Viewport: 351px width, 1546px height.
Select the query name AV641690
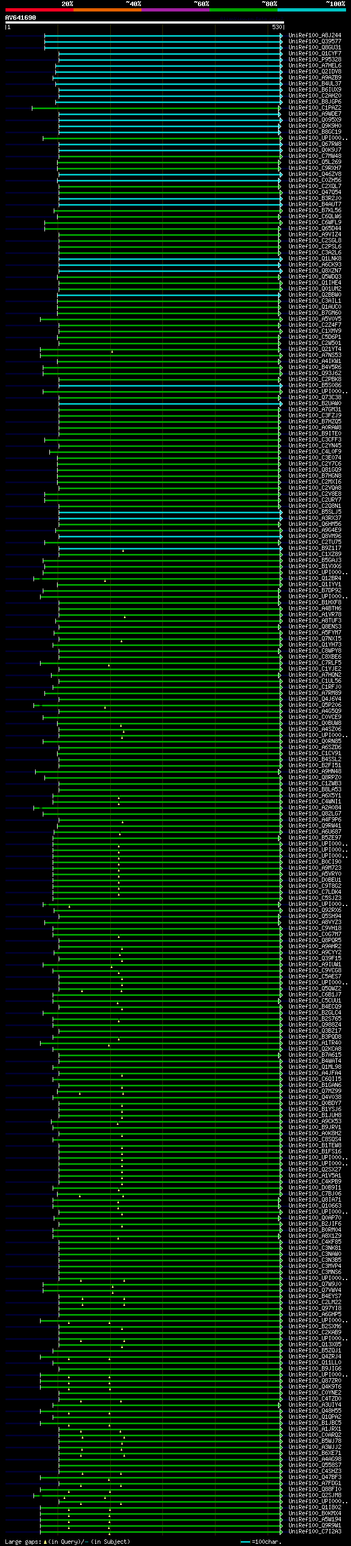coord(20,18)
